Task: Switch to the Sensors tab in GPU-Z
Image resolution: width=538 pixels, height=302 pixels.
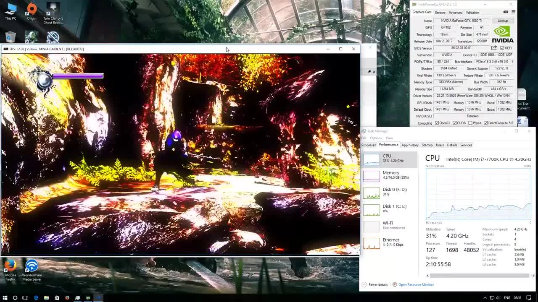Action: pyautogui.click(x=440, y=12)
